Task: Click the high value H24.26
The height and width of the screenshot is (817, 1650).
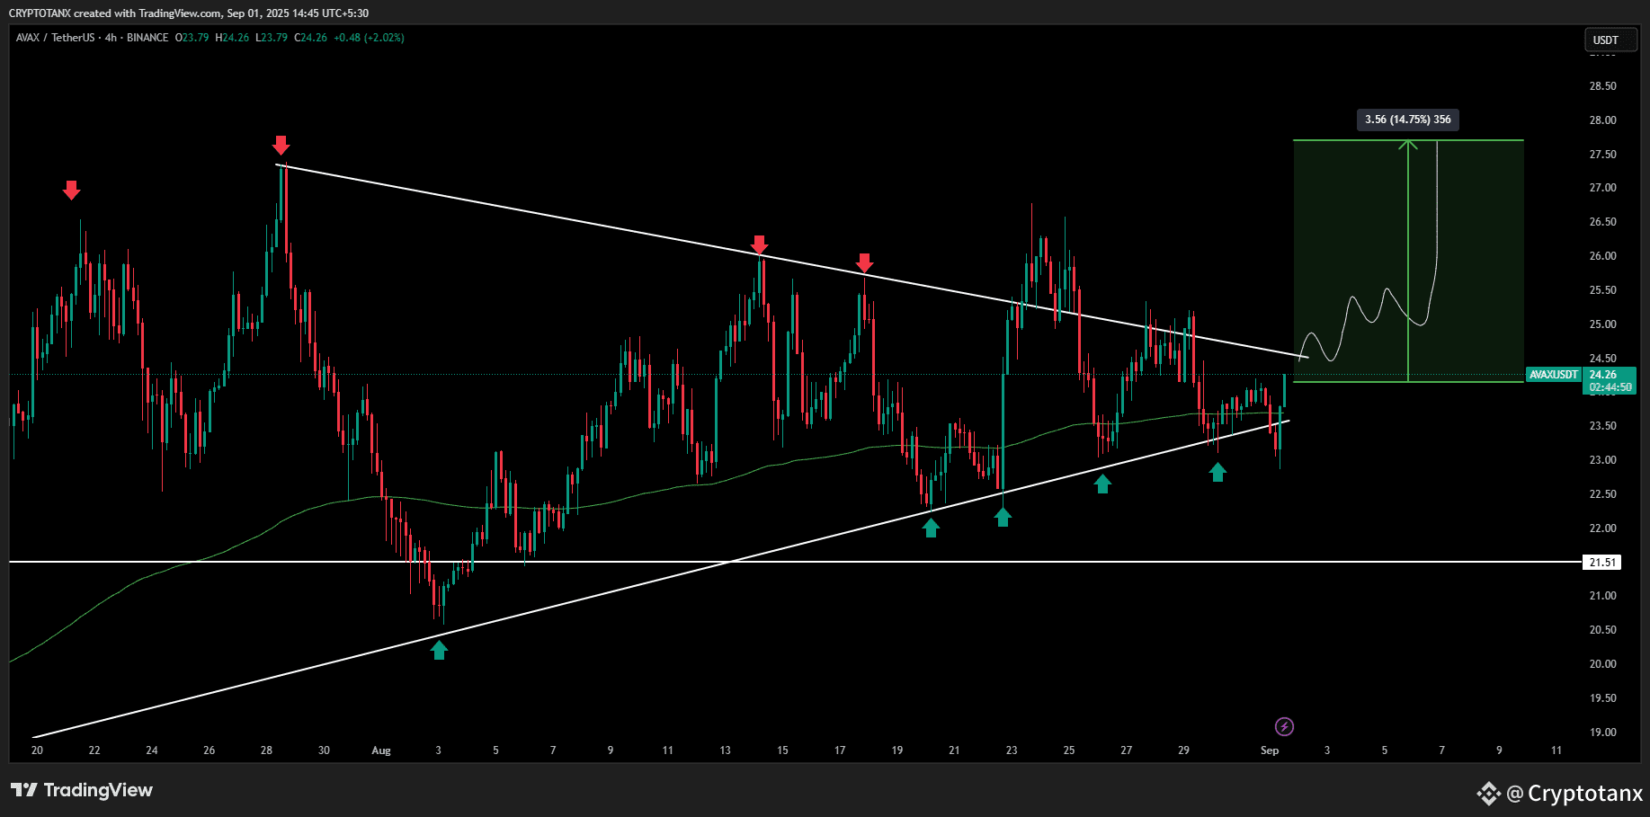Action: (x=232, y=38)
